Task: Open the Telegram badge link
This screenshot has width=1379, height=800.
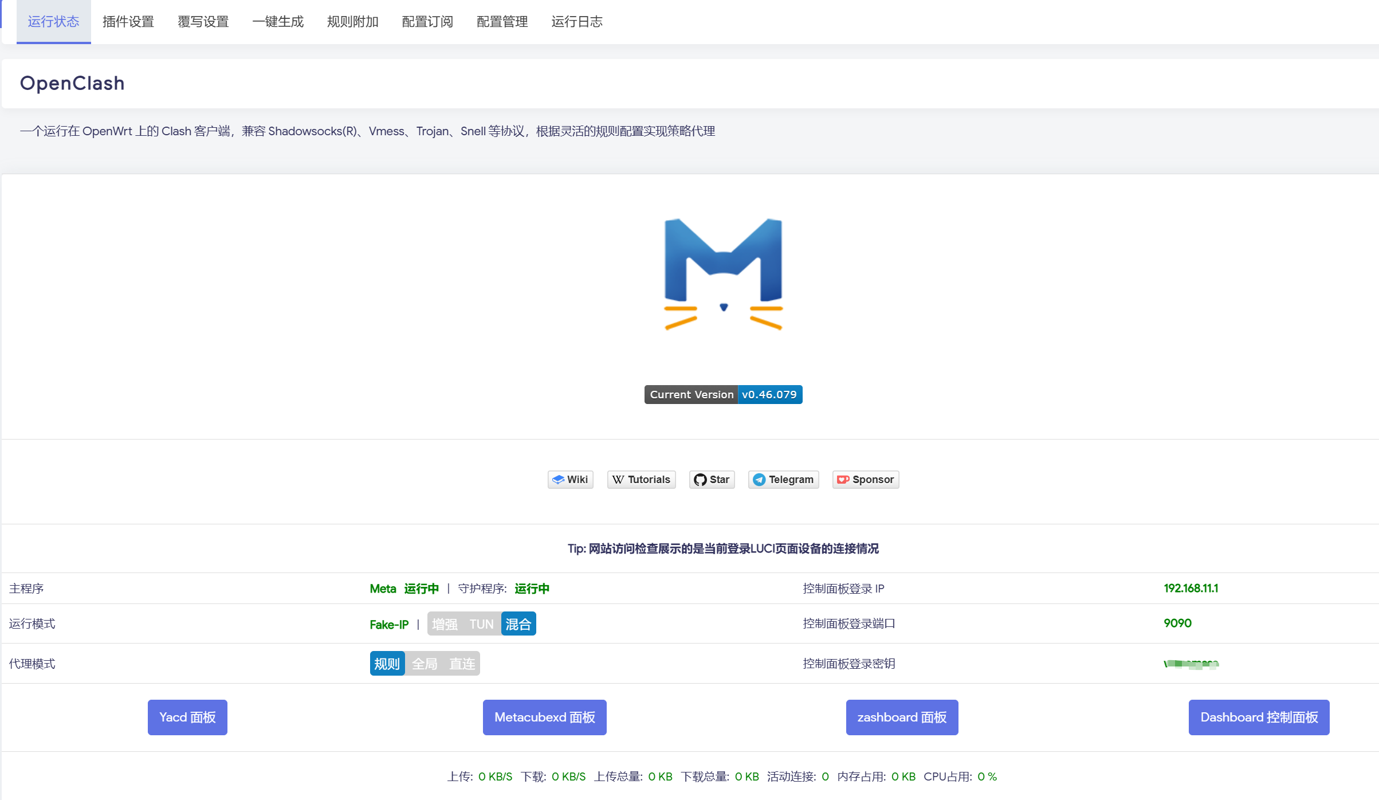Action: coord(783,480)
